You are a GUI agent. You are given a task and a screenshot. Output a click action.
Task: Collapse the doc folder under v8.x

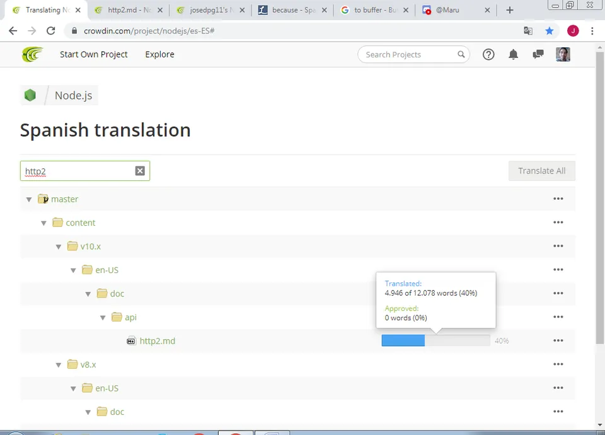point(88,412)
